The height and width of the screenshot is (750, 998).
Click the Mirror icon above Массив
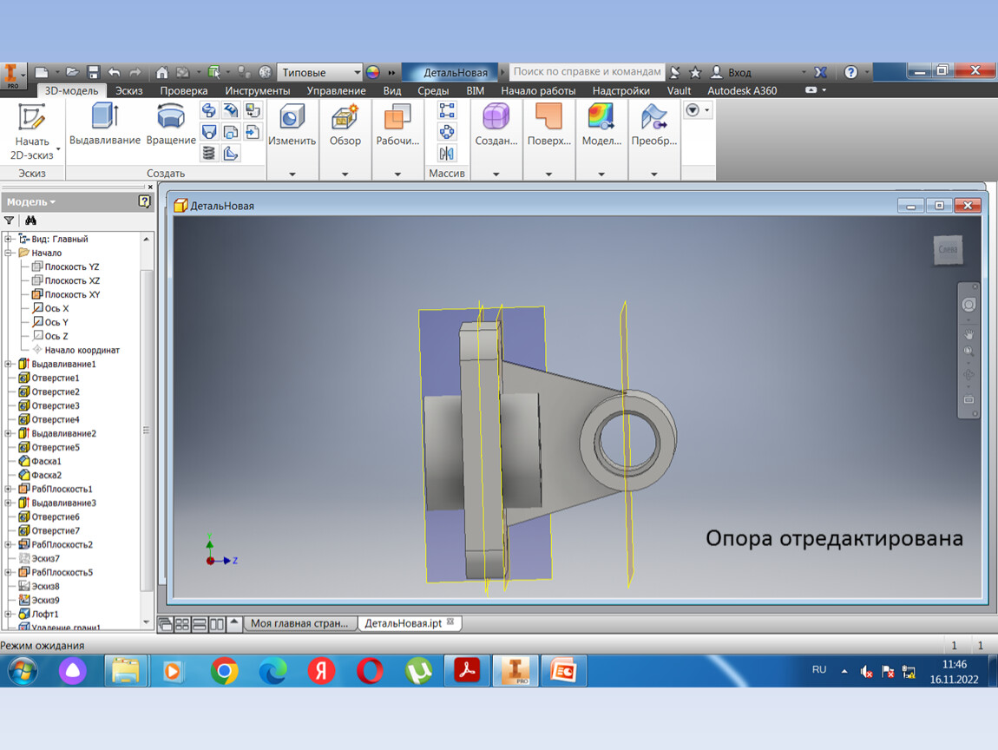pyautogui.click(x=447, y=153)
